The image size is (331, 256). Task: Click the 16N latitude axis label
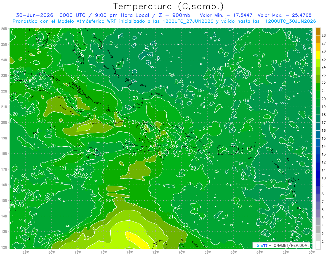(4, 185)
